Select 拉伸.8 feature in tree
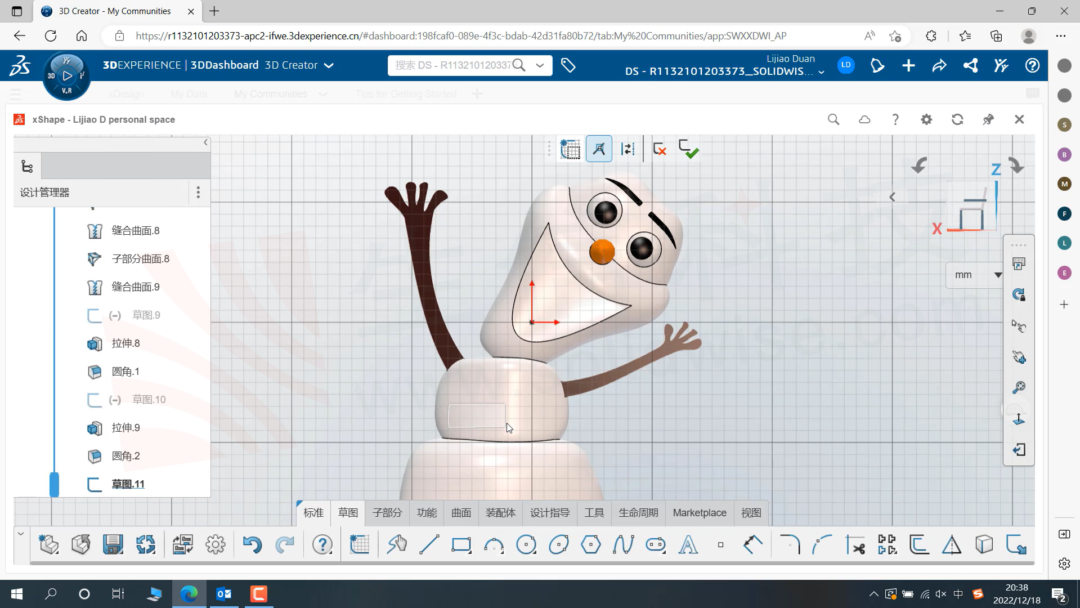 (x=126, y=343)
